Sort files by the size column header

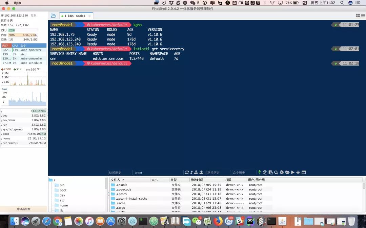pos(160,180)
